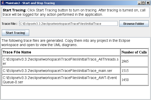Close the MaintainJ tracing window
The width and height of the screenshot is (151, 100).
[x=148, y=3]
